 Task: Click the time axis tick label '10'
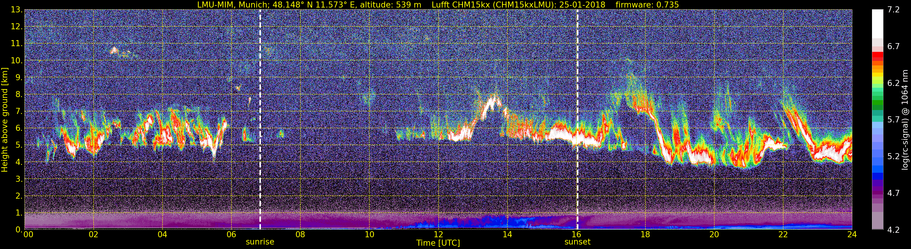click(x=369, y=235)
